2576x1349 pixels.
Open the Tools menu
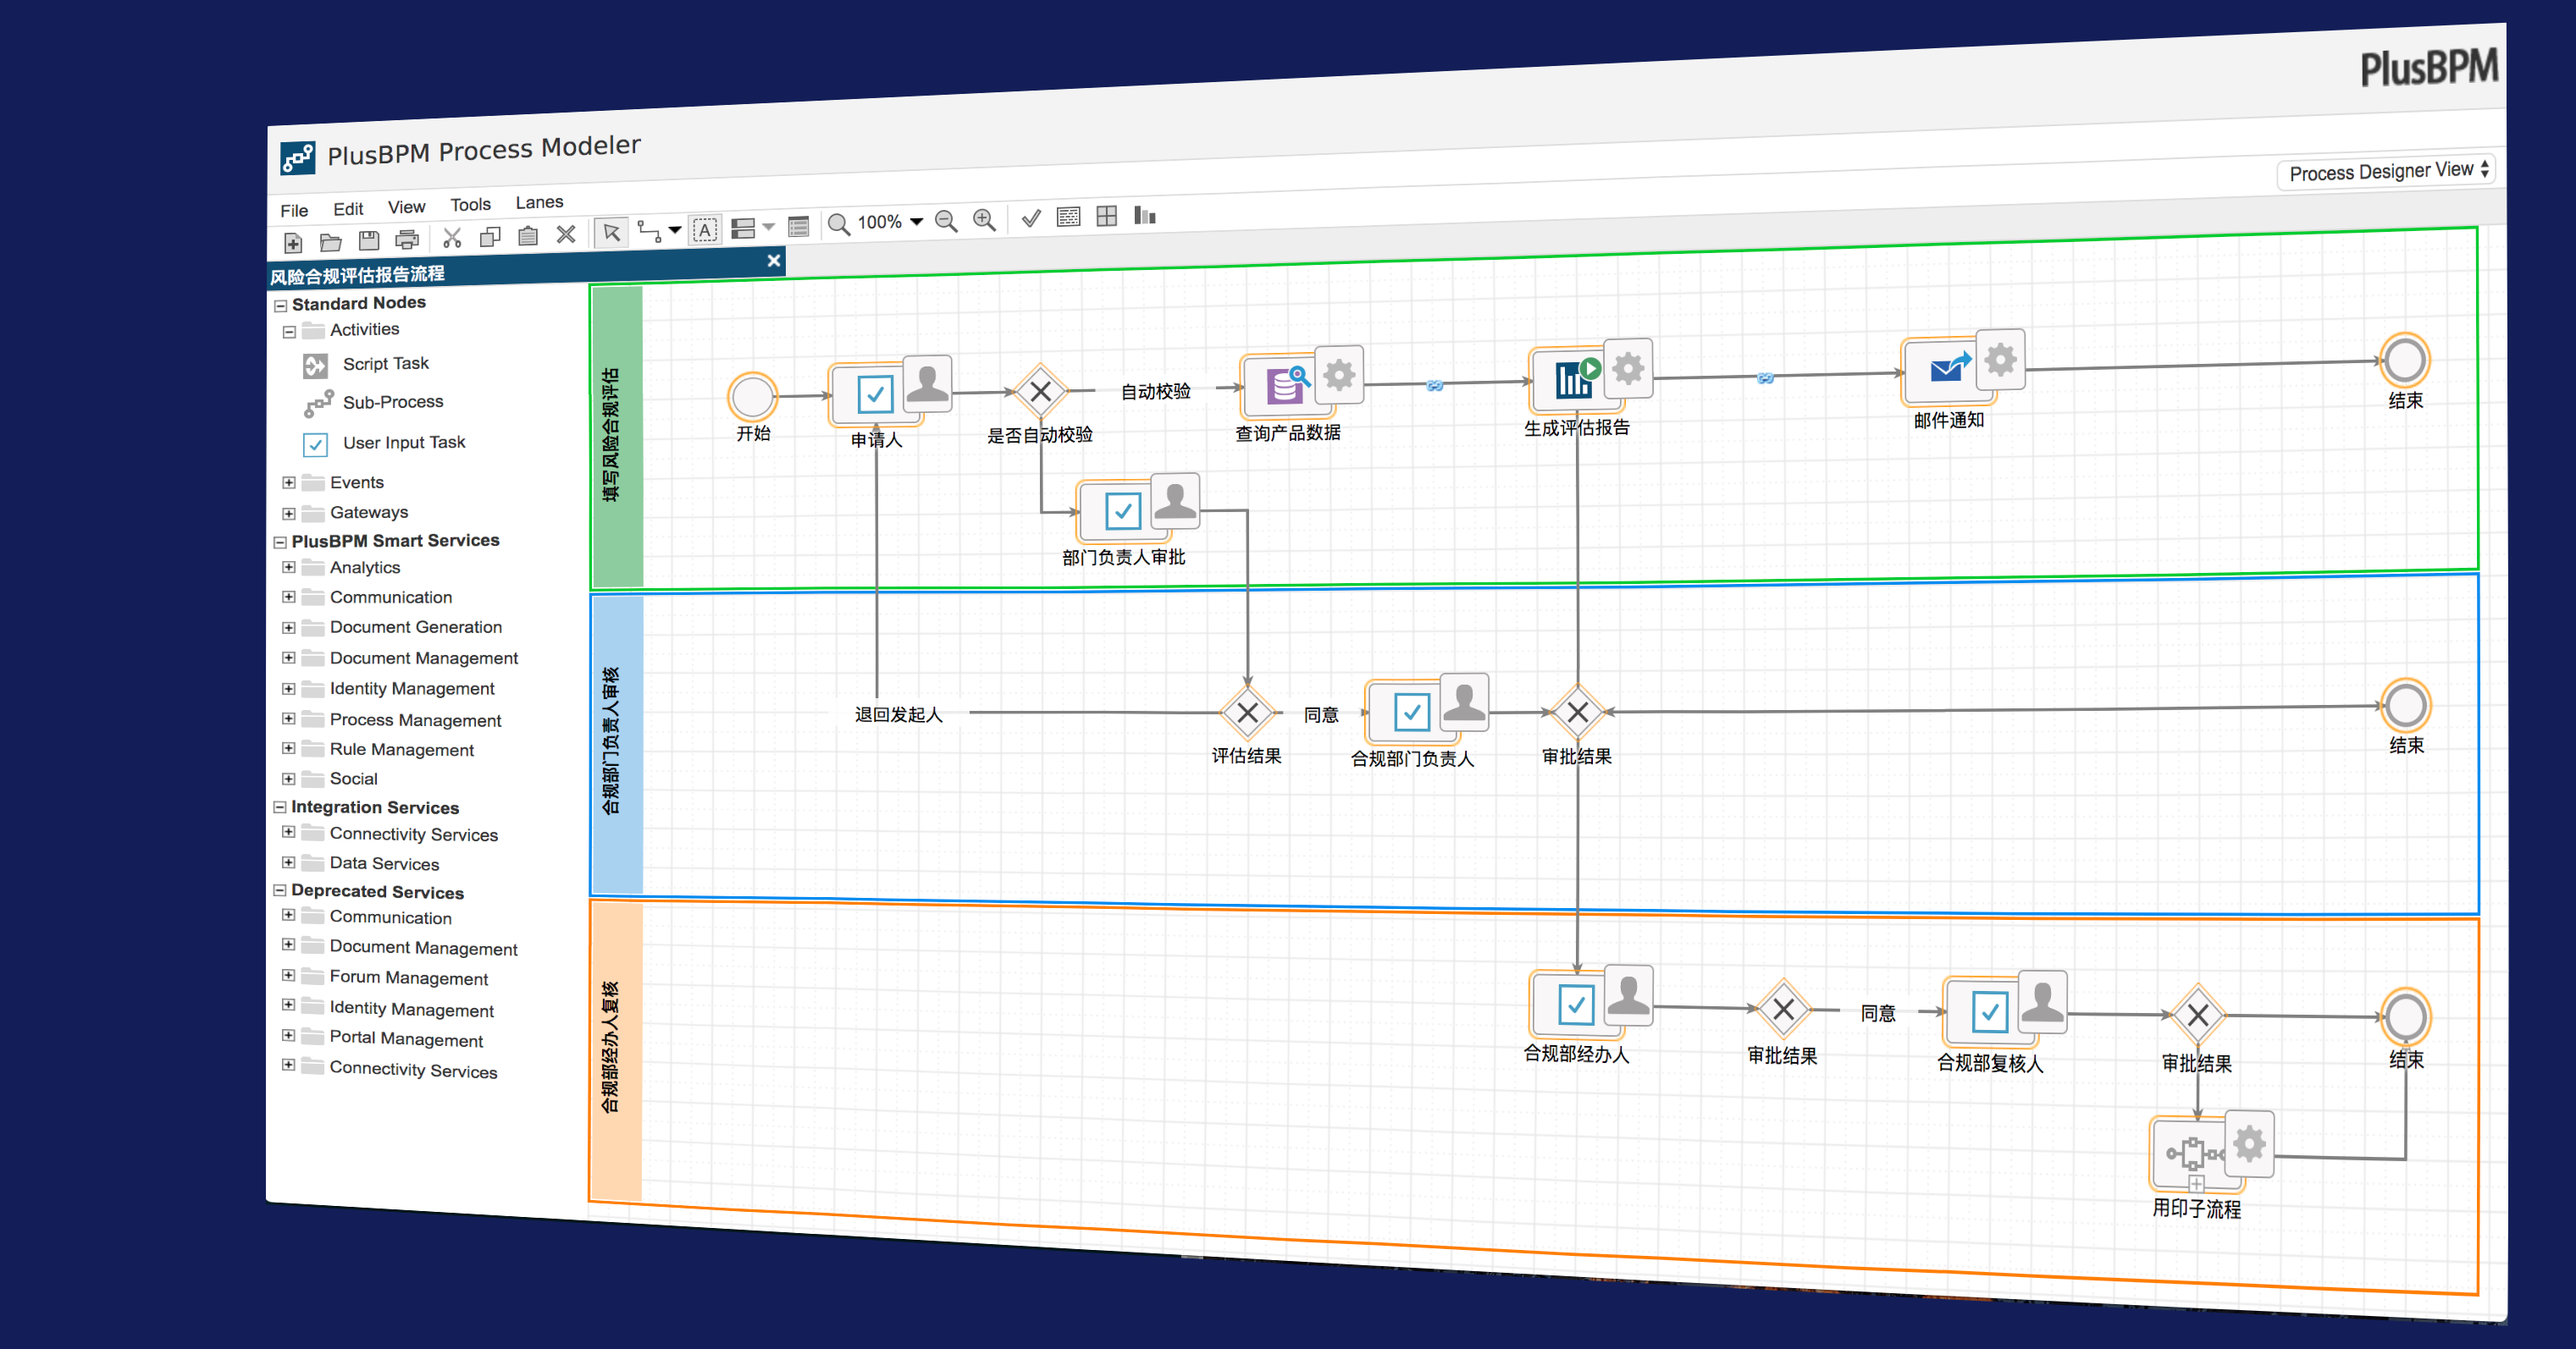click(470, 205)
